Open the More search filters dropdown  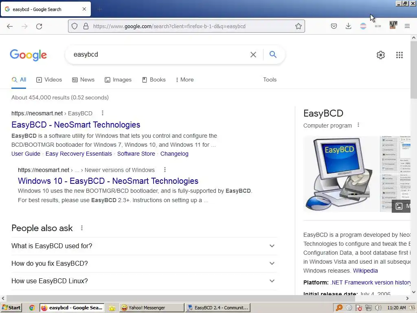[x=185, y=79]
